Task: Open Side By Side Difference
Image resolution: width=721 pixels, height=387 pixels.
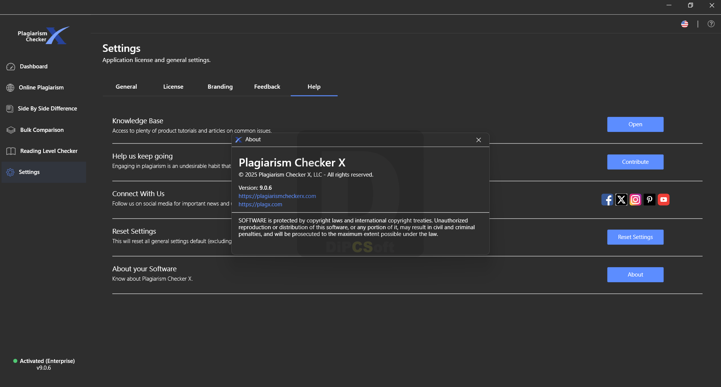Action: click(44, 109)
